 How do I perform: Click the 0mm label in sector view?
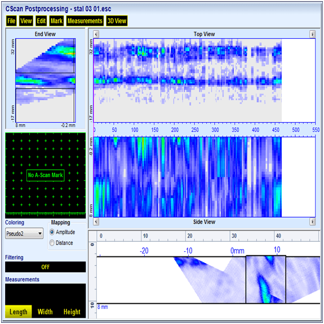[x=237, y=251]
